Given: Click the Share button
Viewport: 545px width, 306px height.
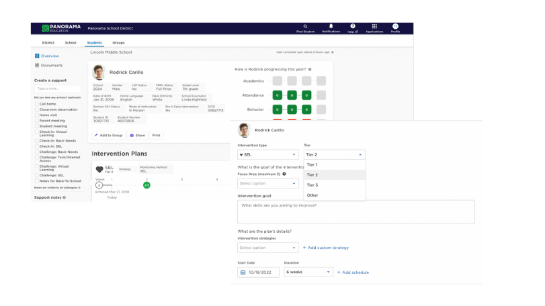Looking at the screenshot, I should pyautogui.click(x=138, y=136).
